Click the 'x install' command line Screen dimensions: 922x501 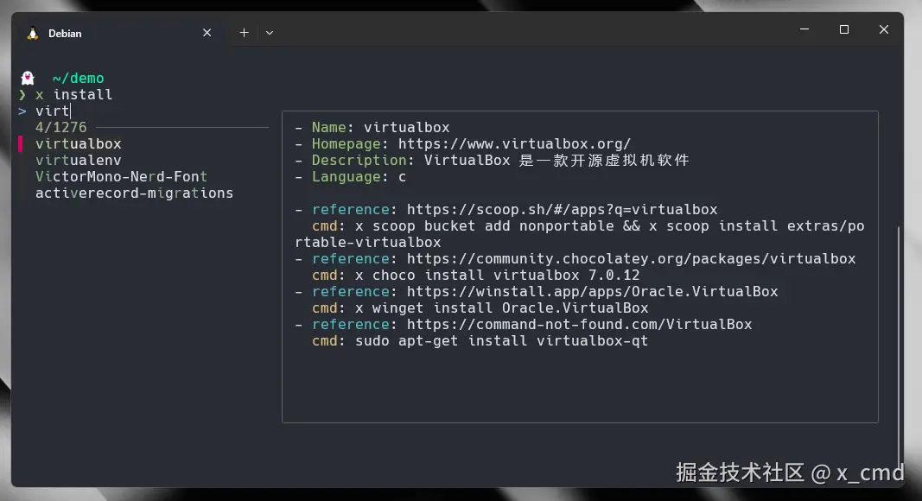coord(74,95)
